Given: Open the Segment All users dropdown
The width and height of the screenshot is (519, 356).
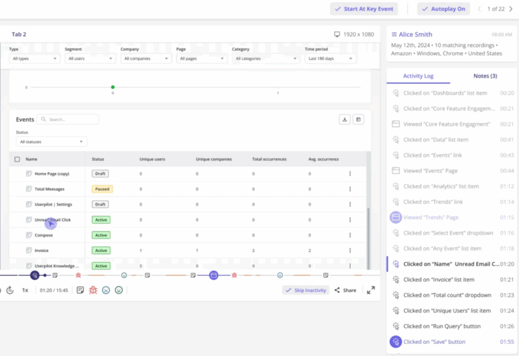Looking at the screenshot, I should click(91, 59).
